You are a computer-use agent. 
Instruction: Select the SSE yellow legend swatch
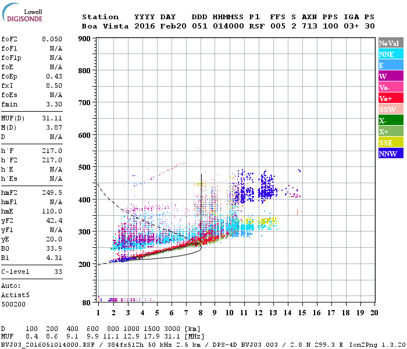[391, 143]
